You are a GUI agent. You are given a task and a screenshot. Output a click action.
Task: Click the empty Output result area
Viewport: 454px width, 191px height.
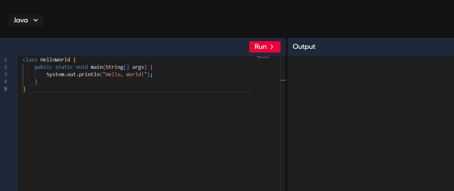coord(370,122)
